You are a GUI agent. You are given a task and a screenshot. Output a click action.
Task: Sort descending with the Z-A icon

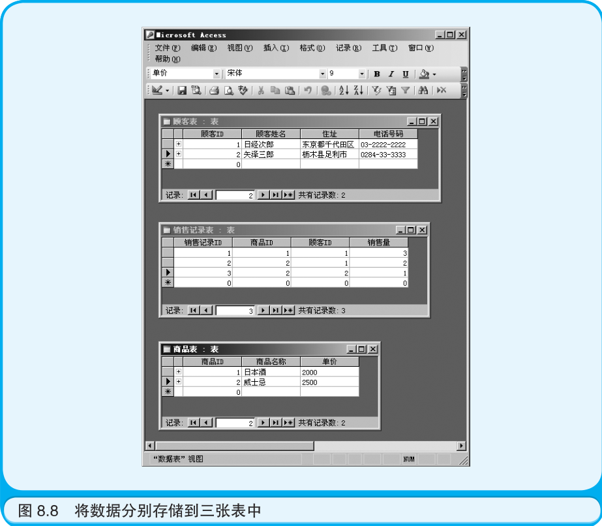coord(359,90)
